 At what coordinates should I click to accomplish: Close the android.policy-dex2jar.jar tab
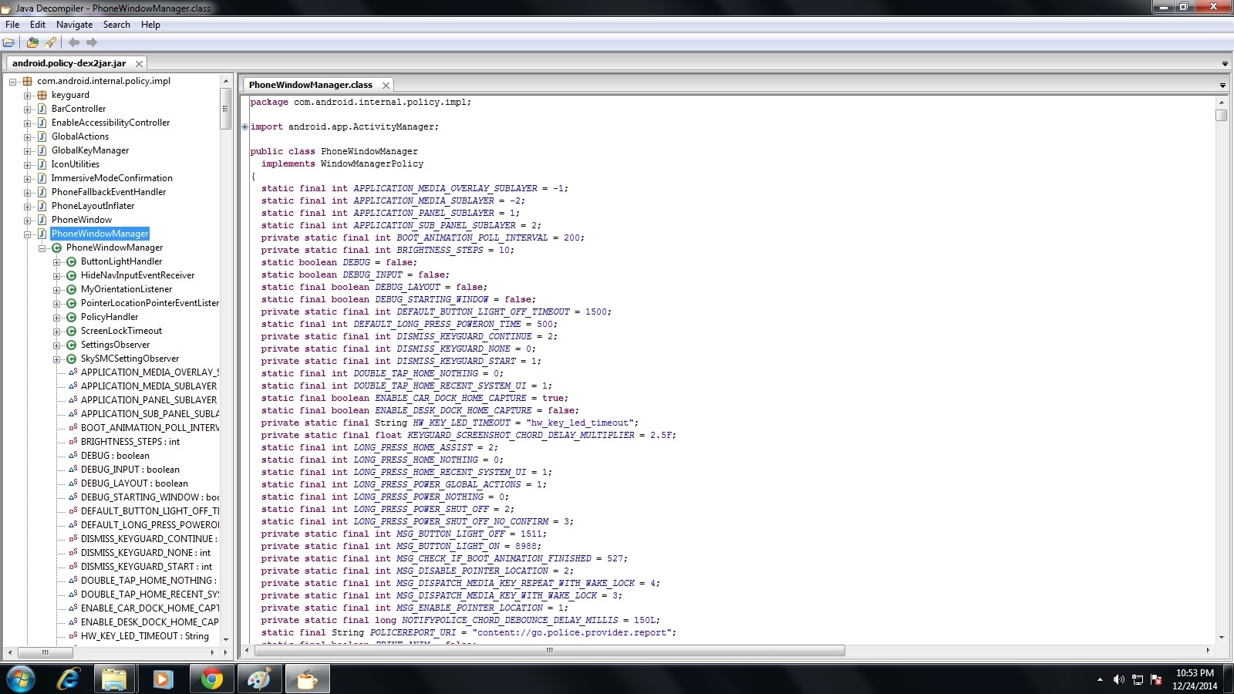tap(139, 64)
